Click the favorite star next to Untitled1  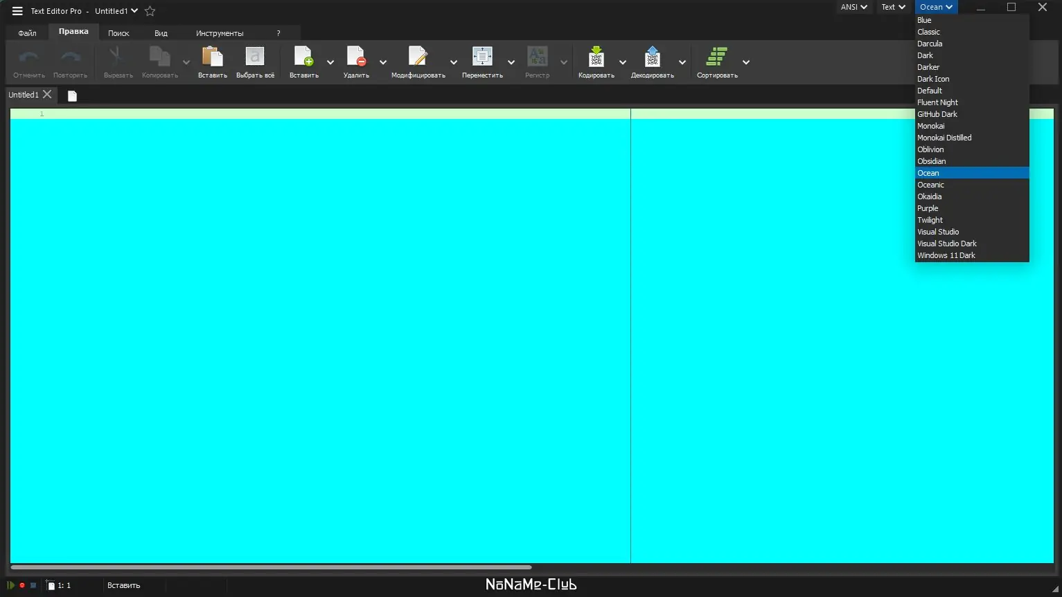[150, 10]
